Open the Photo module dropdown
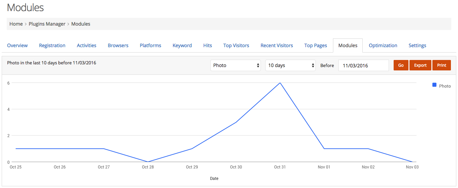The image size is (458, 188). pyautogui.click(x=236, y=65)
